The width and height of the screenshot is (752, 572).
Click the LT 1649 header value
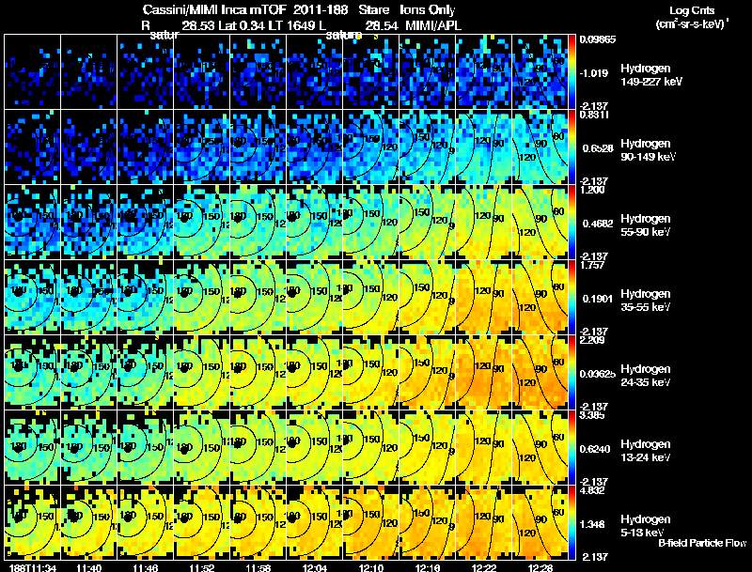[x=290, y=25]
